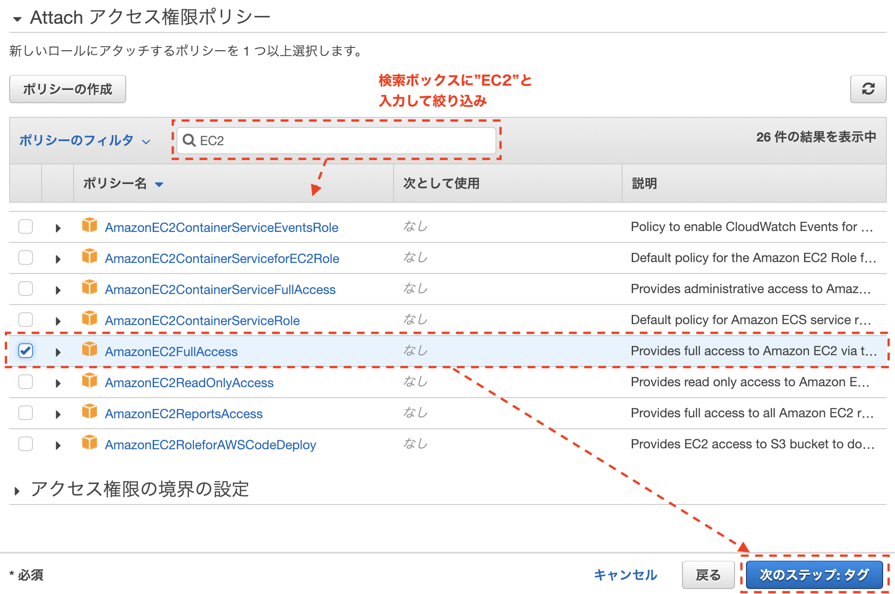The image size is (895, 594).
Task: Open the ポリシーのフィルタ dropdown
Action: [84, 141]
